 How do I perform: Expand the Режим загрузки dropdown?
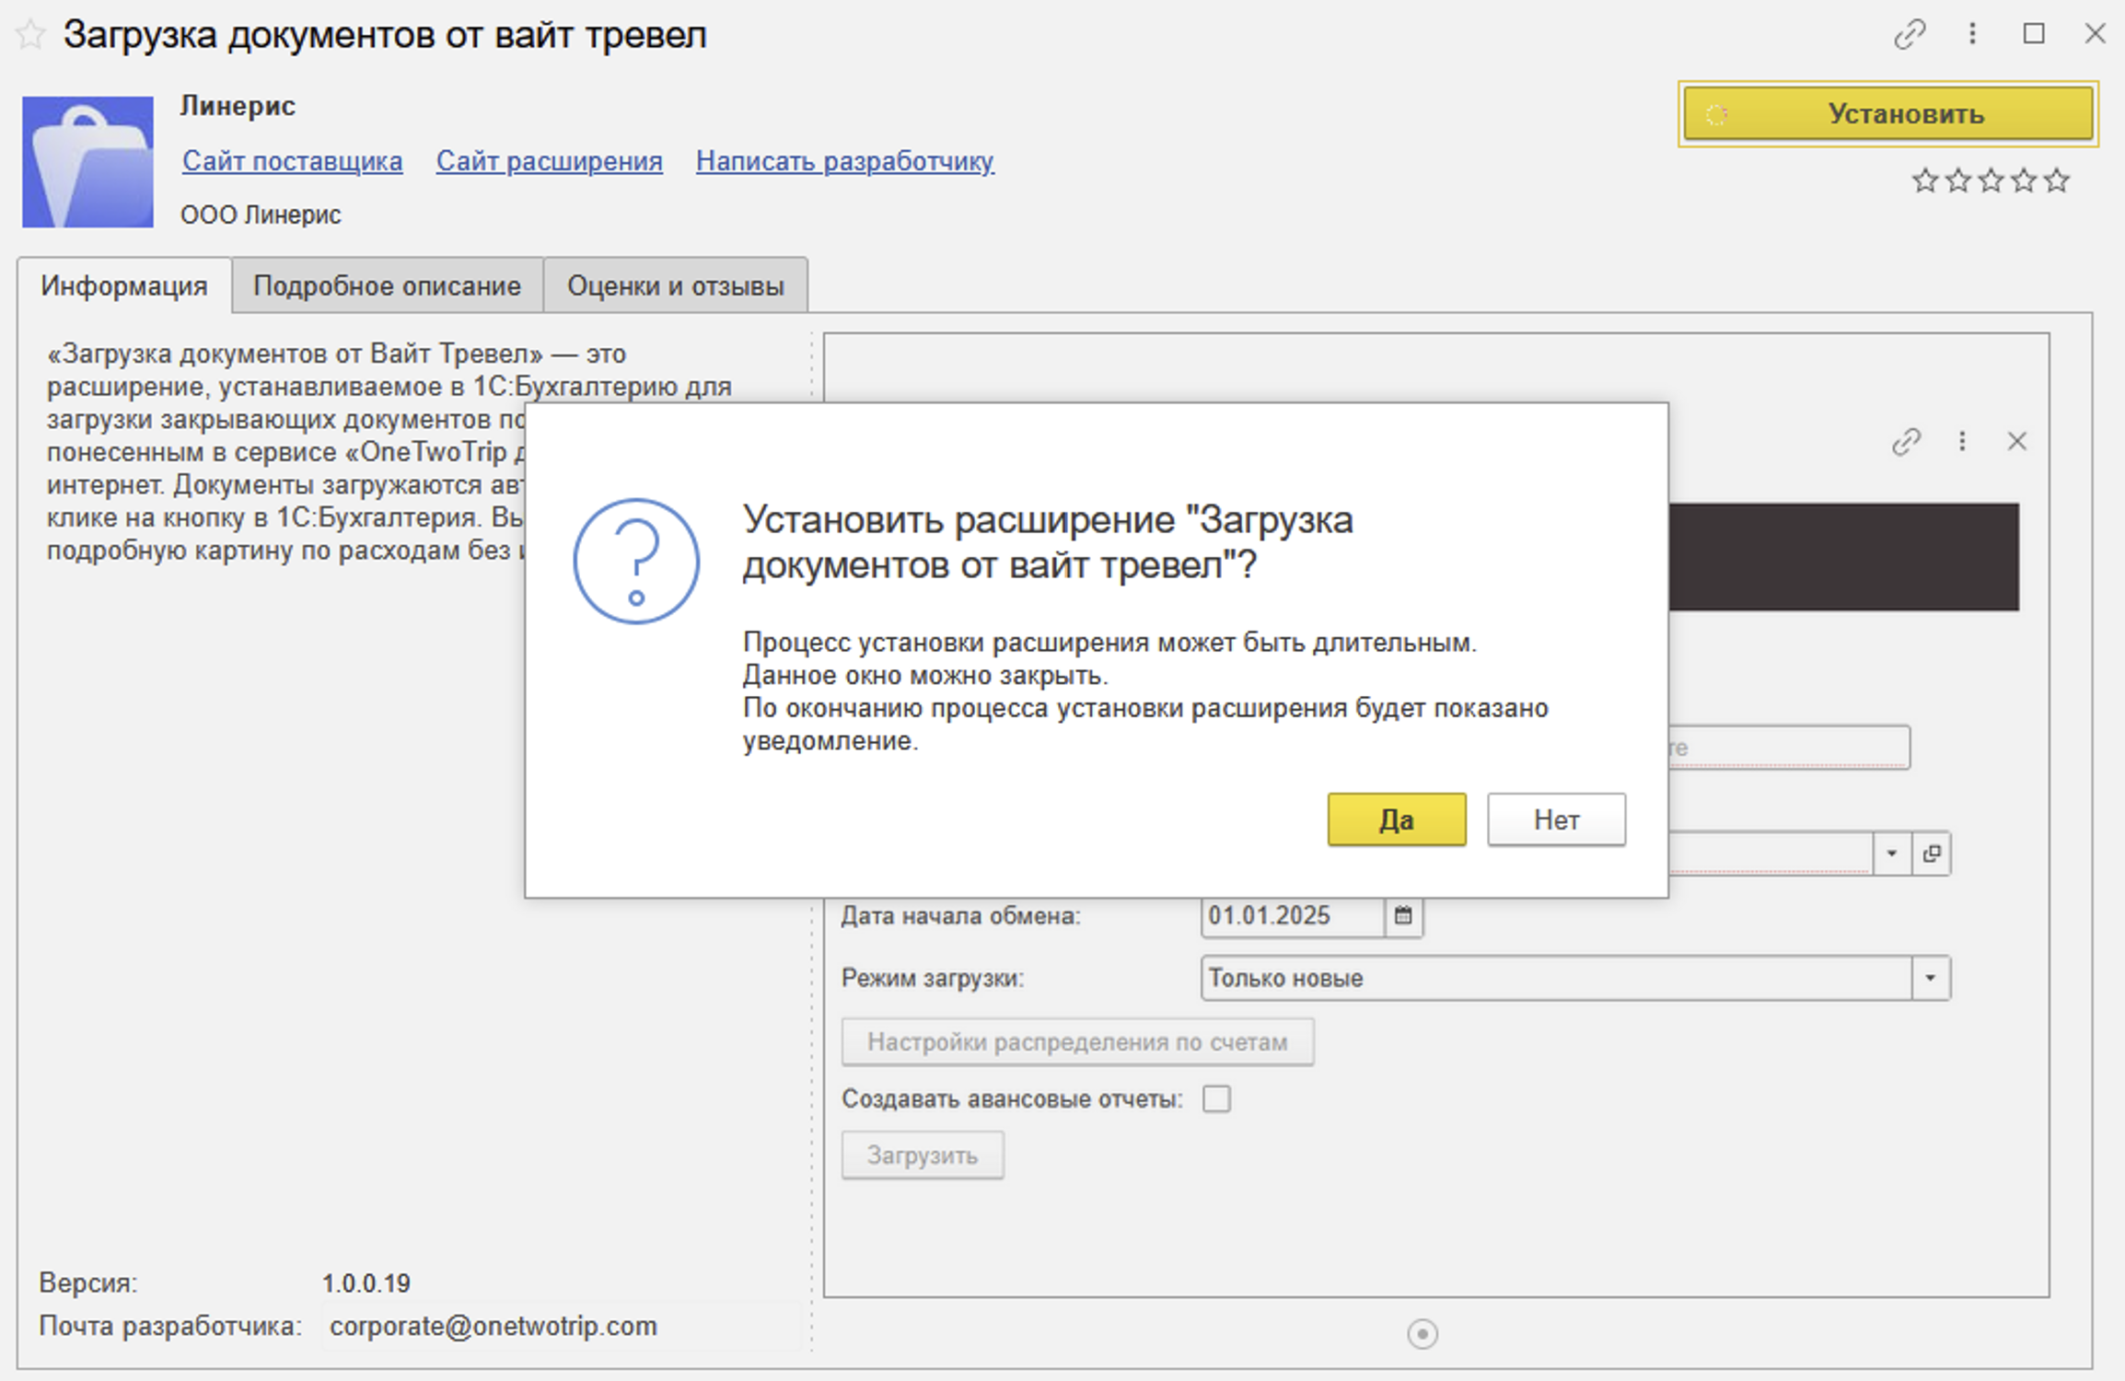click(1931, 978)
